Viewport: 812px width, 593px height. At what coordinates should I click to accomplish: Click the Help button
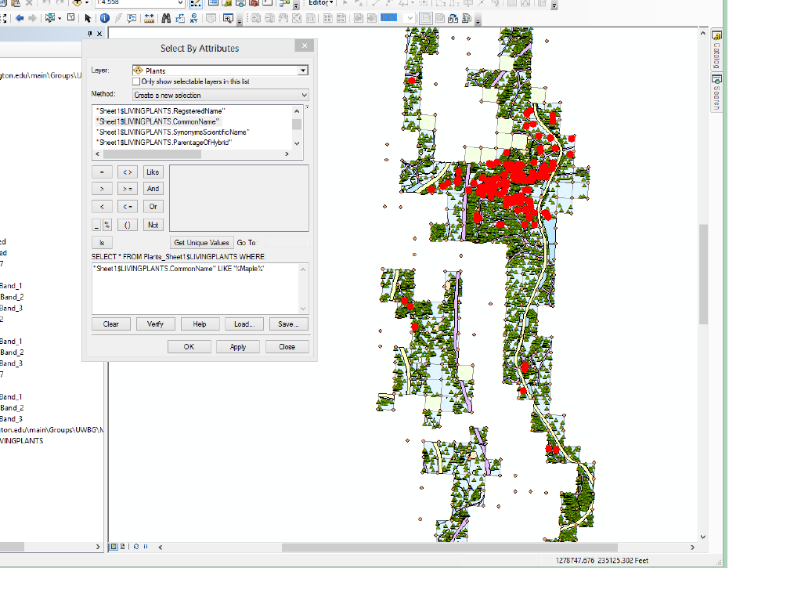click(x=200, y=324)
